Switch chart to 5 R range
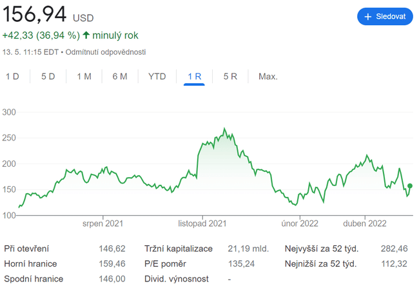 point(230,77)
